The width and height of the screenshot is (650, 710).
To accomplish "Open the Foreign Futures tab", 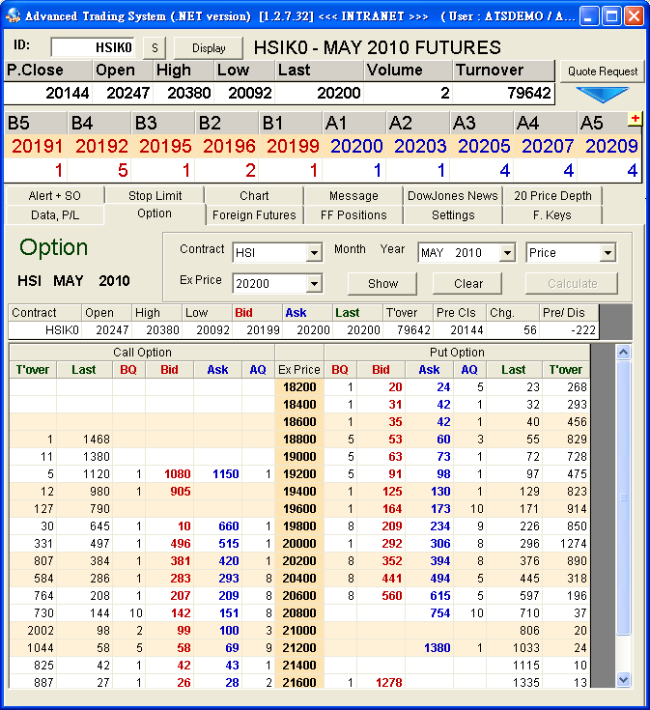I will (x=255, y=215).
